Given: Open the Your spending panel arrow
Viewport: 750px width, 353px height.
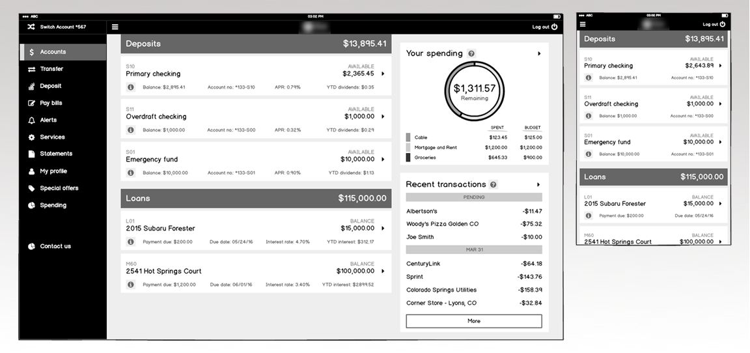Looking at the screenshot, I should 539,53.
